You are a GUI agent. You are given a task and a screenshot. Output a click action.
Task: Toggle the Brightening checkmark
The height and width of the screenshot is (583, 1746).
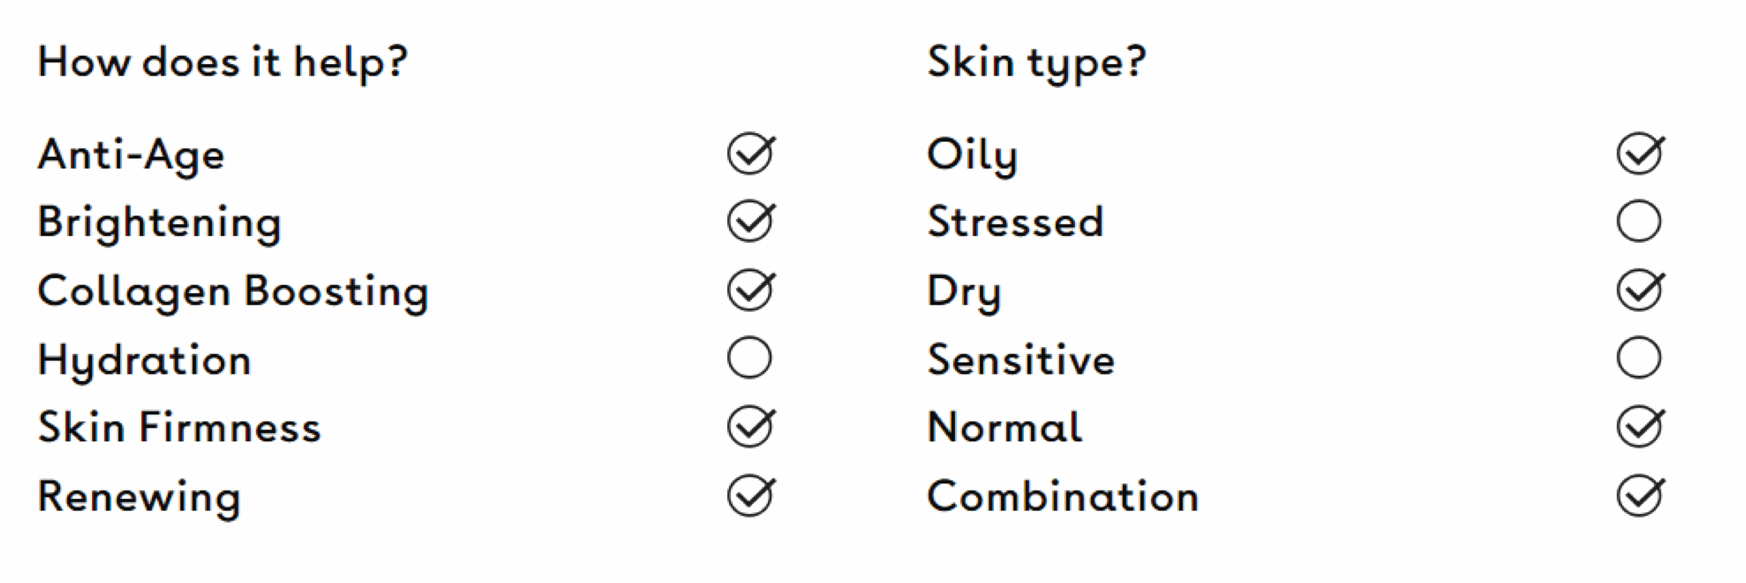coord(750,221)
